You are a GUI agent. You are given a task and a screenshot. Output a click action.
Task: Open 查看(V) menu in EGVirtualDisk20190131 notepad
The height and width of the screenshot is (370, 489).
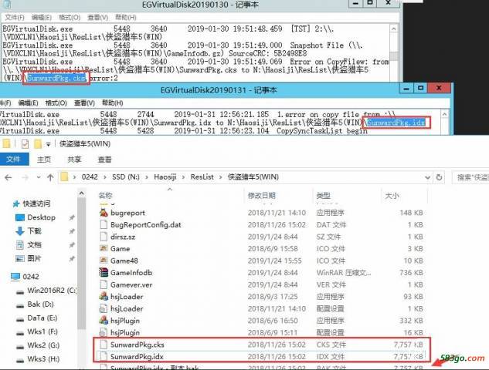pos(84,103)
